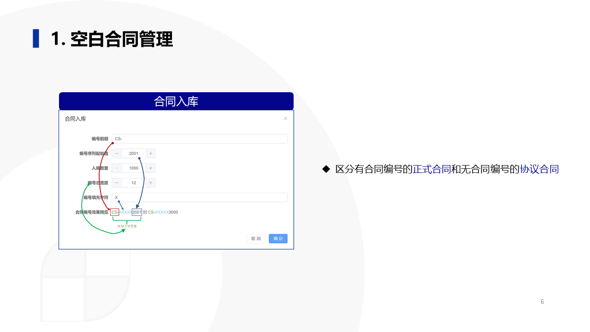Click the 协议合同 highlighted text
The width and height of the screenshot is (590, 332).
pyautogui.click(x=540, y=169)
